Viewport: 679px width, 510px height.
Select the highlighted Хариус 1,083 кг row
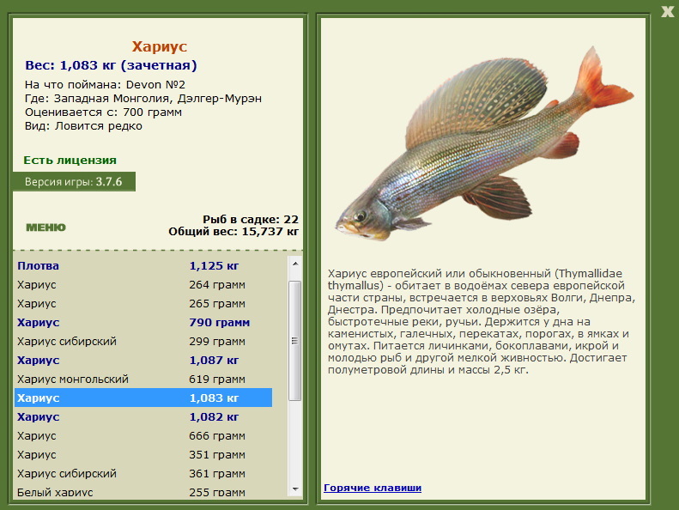point(143,398)
